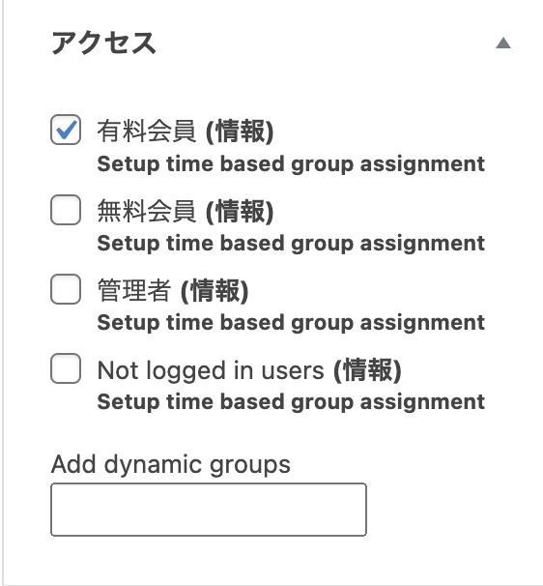Collapse the アクセス panel with the triangle arrow
The width and height of the screenshot is (543, 586).
503,43
